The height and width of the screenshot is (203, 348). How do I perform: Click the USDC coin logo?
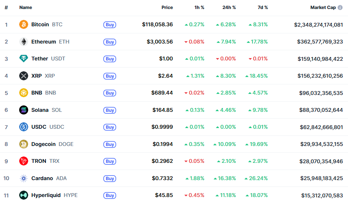pyautogui.click(x=24, y=127)
